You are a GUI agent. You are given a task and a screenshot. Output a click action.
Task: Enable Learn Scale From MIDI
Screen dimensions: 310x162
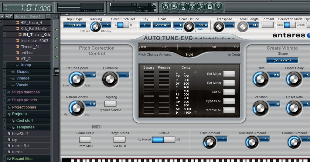pos(85,140)
